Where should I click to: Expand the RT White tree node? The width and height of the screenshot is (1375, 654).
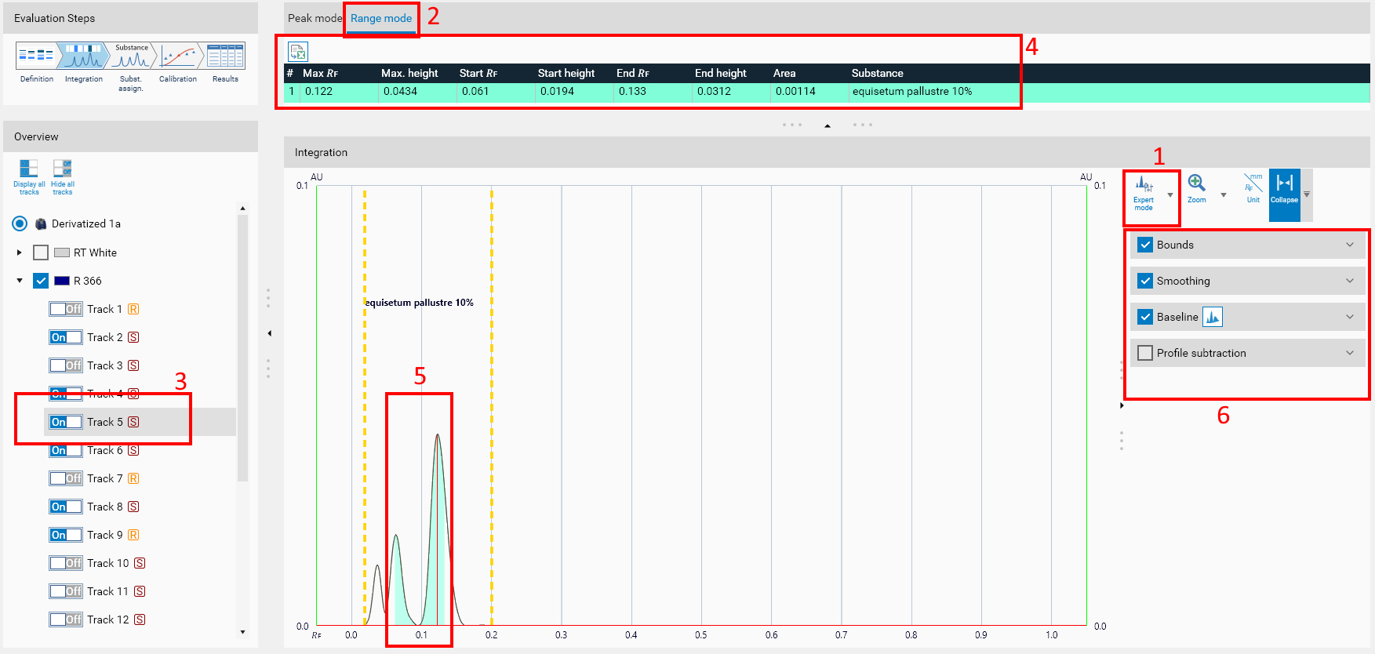pos(20,253)
